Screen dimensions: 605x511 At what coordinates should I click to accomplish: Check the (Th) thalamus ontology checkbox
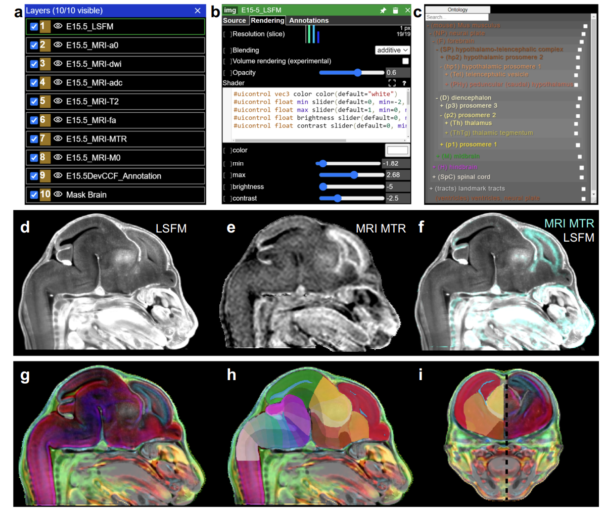coord(576,124)
